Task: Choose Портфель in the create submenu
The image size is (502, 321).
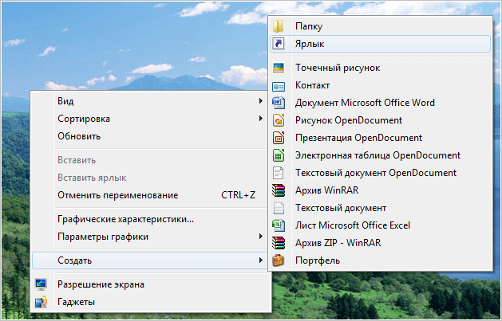Action: pos(381,260)
